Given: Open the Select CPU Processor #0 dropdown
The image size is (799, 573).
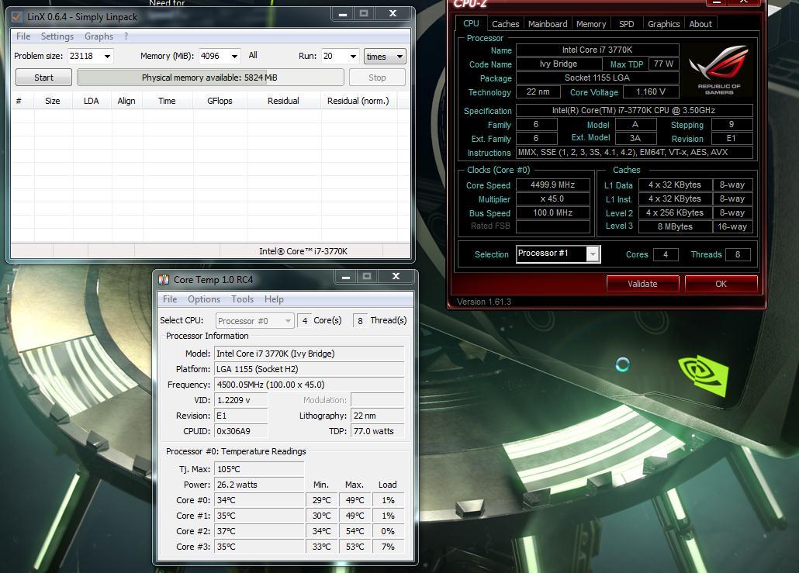Looking at the screenshot, I should coord(254,321).
